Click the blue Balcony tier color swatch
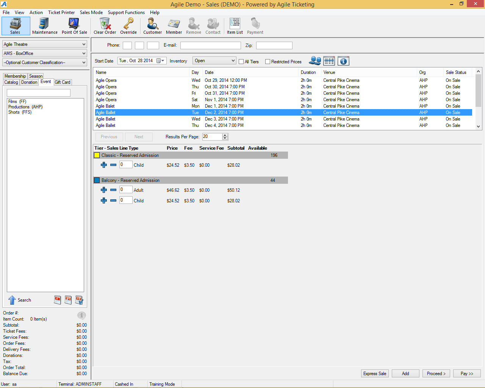485x388 pixels. click(x=97, y=180)
